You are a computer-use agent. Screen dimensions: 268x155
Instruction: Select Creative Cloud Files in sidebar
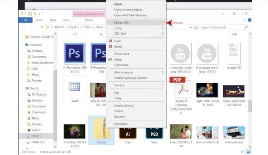[39, 37]
